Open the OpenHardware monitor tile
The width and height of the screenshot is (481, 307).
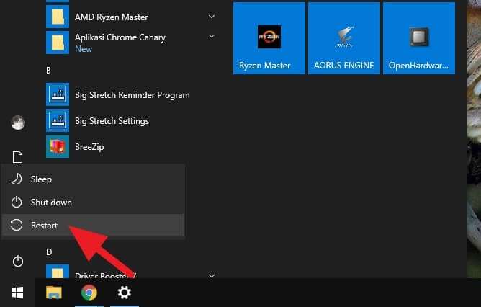tap(419, 38)
